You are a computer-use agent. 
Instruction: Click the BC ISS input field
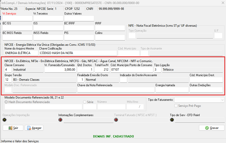pos(18,28)
